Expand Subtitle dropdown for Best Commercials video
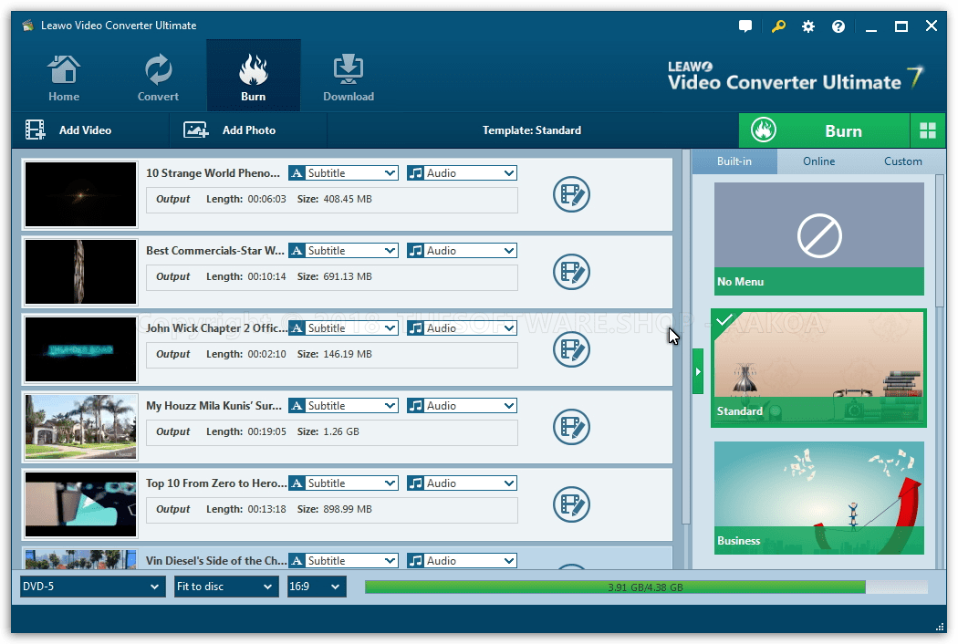The image size is (958, 644). [344, 251]
